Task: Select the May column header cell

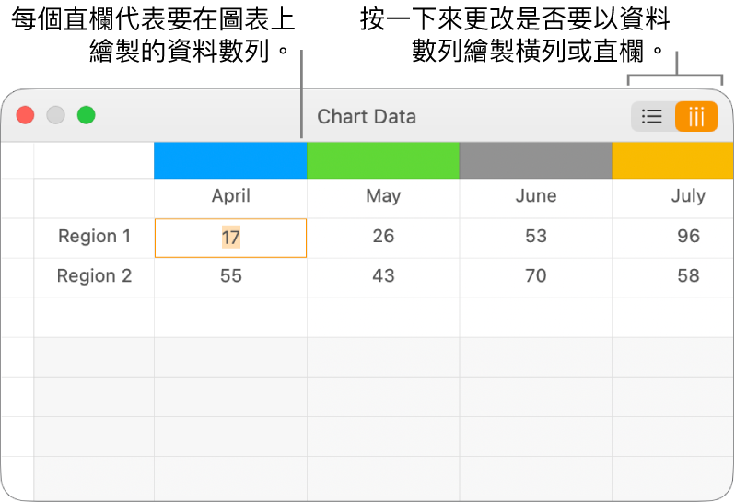Action: pyautogui.click(x=383, y=196)
